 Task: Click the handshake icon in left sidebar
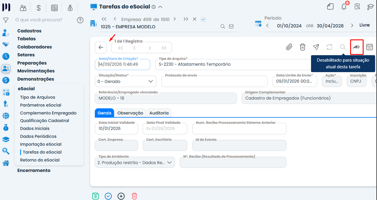click(6, 44)
